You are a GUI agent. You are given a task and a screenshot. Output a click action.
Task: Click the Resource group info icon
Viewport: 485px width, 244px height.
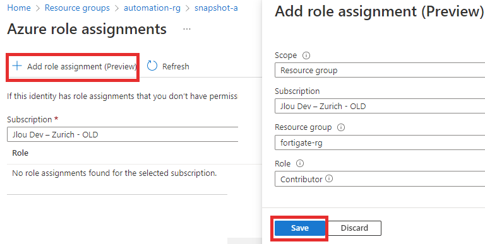pyautogui.click(x=341, y=127)
